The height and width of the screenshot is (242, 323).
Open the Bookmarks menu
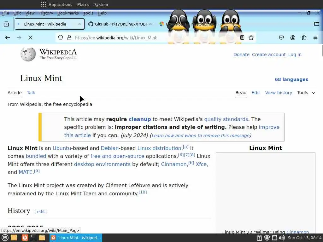click(x=68, y=13)
